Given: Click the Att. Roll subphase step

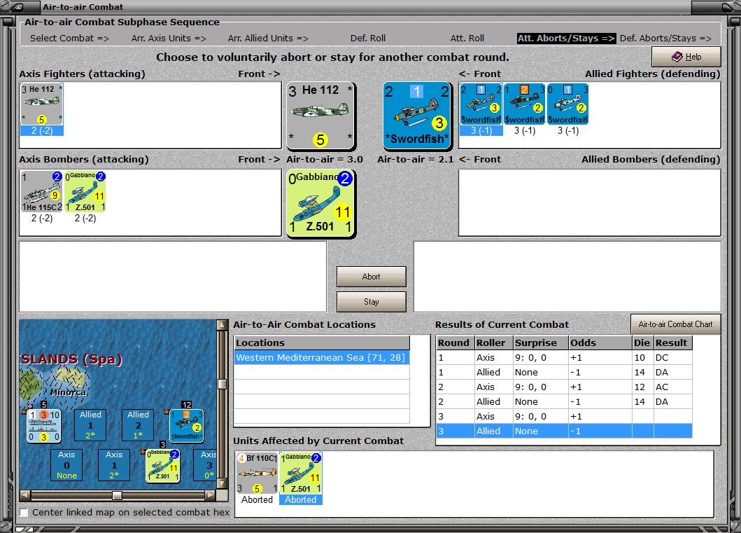Looking at the screenshot, I should [x=467, y=39].
